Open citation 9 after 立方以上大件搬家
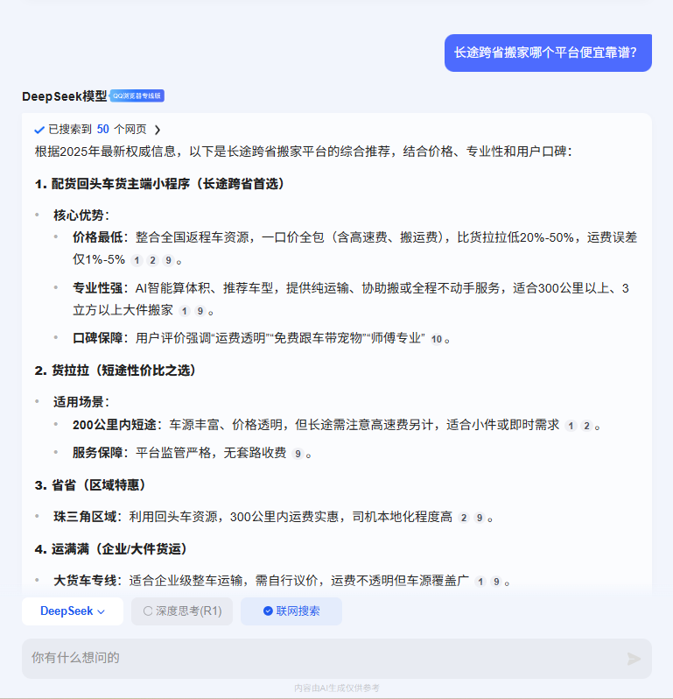The image size is (673, 699). coord(200,311)
